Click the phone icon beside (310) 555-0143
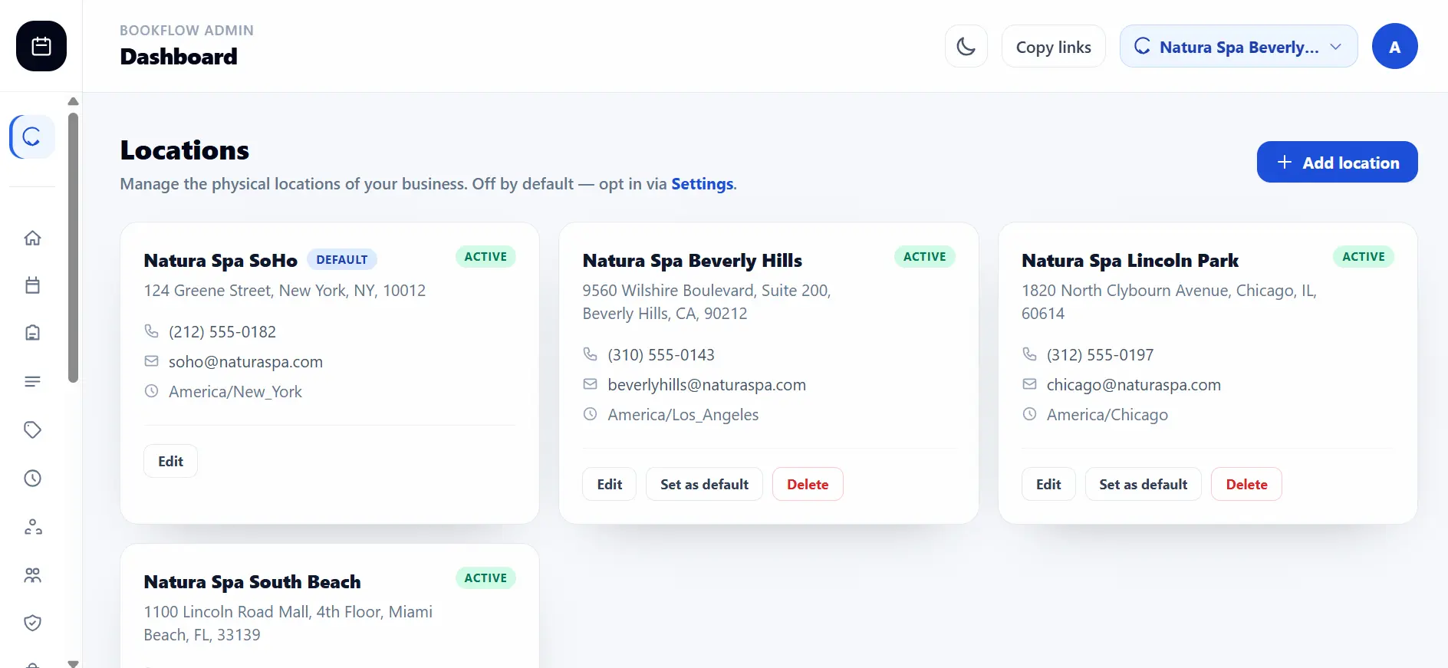1448x668 pixels. [x=590, y=354]
